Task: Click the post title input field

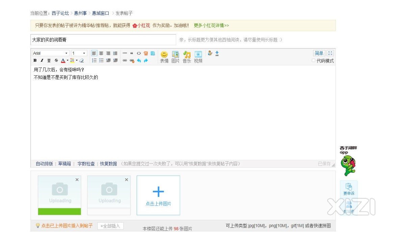Action: [x=103, y=40]
